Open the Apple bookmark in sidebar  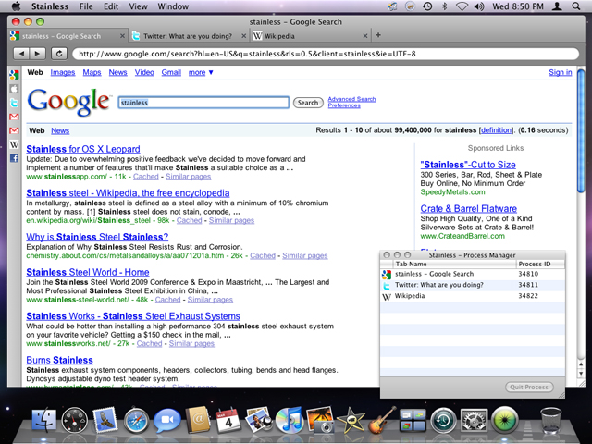(14, 89)
